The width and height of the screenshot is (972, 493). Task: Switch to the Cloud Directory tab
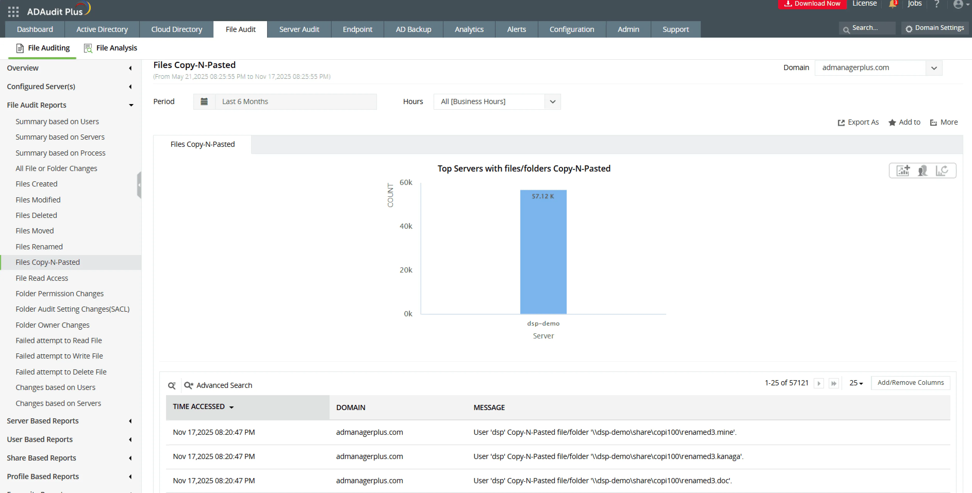click(177, 29)
